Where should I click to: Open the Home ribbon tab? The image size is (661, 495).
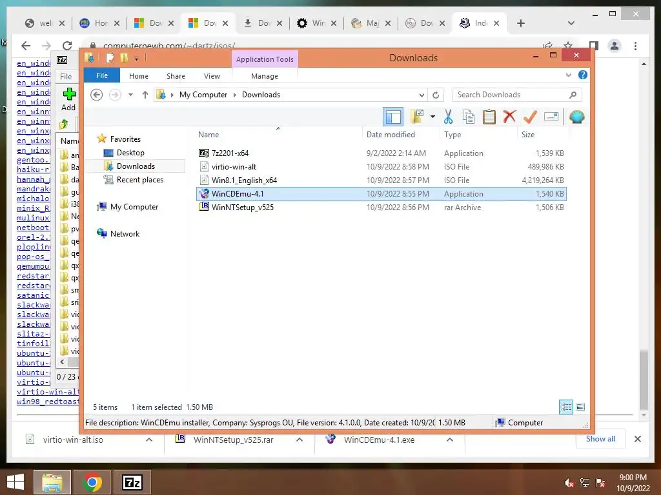(139, 76)
